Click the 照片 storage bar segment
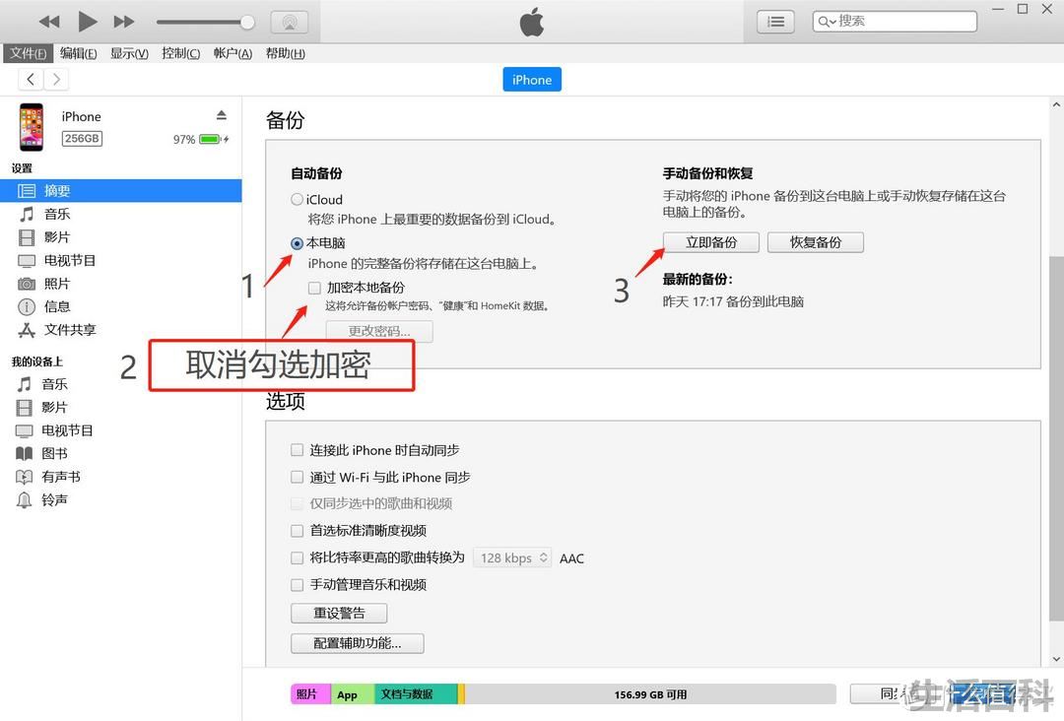The image size is (1064, 721). (x=310, y=693)
